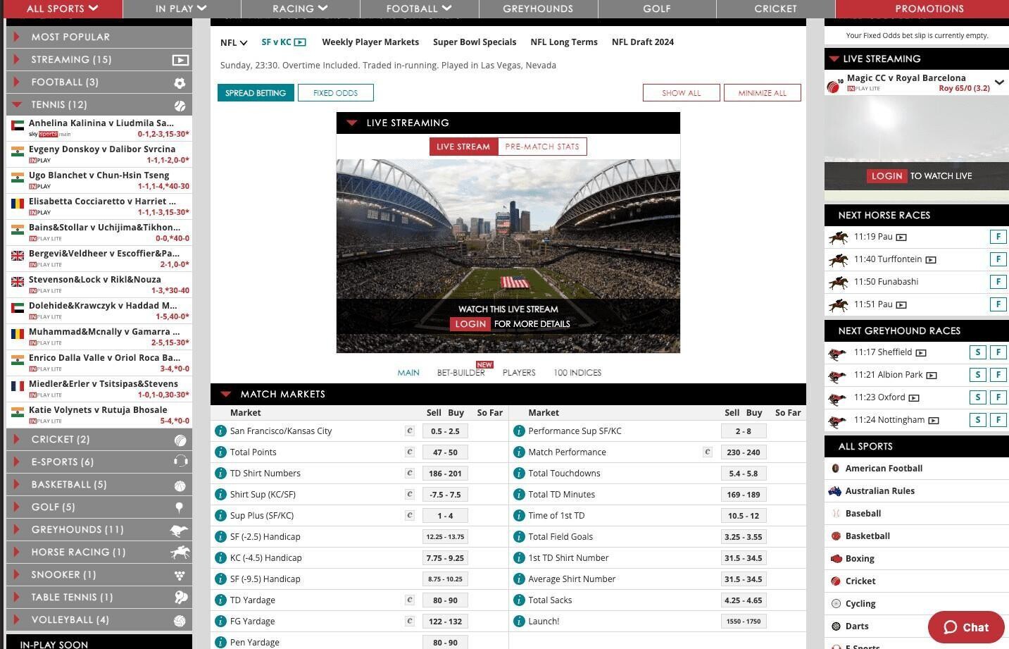
Task: Switch to Fixed Odds mode
Action: pyautogui.click(x=336, y=93)
